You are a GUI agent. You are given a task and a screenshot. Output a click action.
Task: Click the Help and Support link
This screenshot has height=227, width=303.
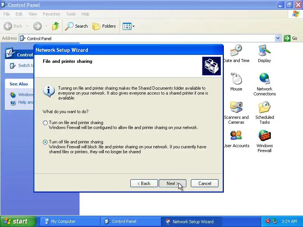point(26,102)
